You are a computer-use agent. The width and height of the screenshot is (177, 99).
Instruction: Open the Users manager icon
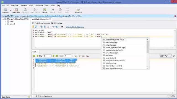(60, 11)
